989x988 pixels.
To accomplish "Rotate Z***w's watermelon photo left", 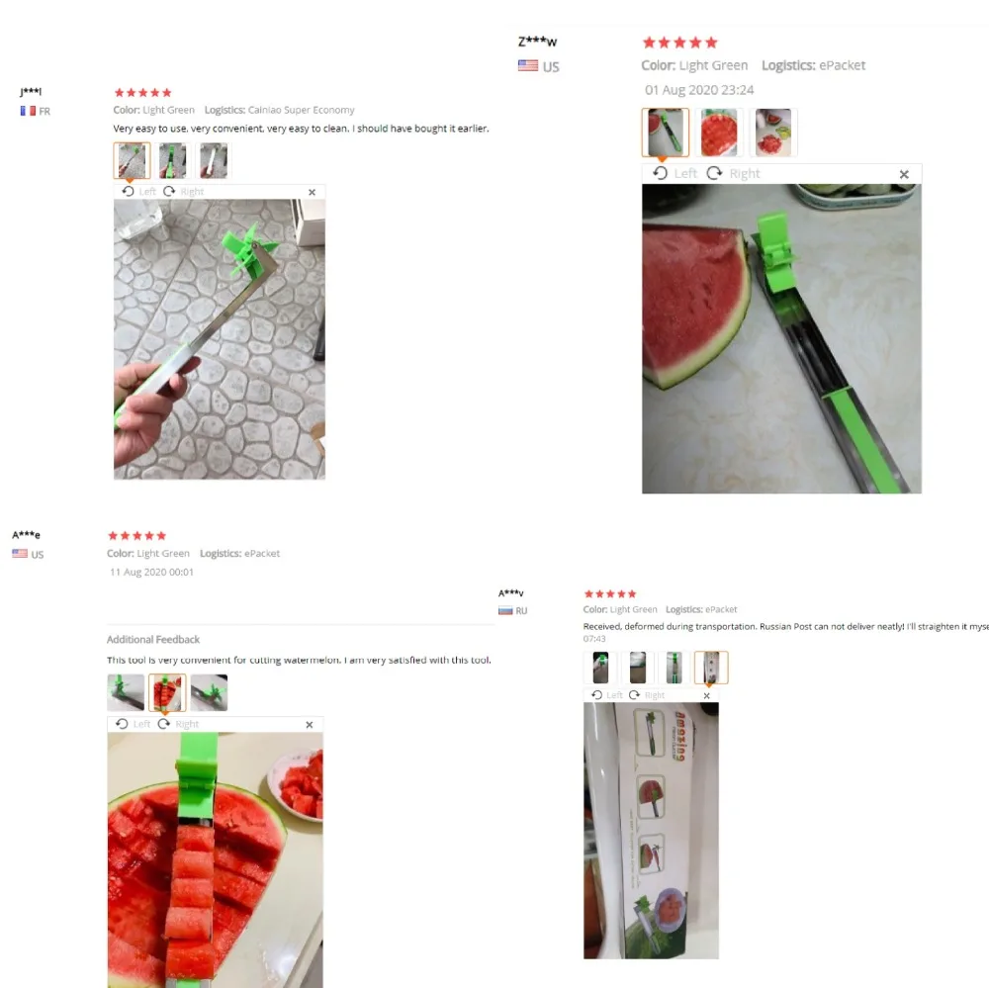I will point(674,173).
